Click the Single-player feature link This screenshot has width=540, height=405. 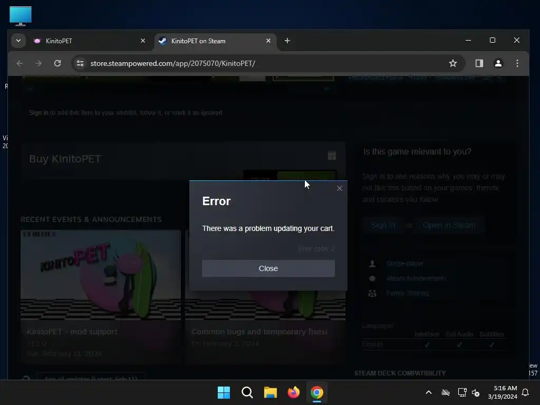[404, 264]
